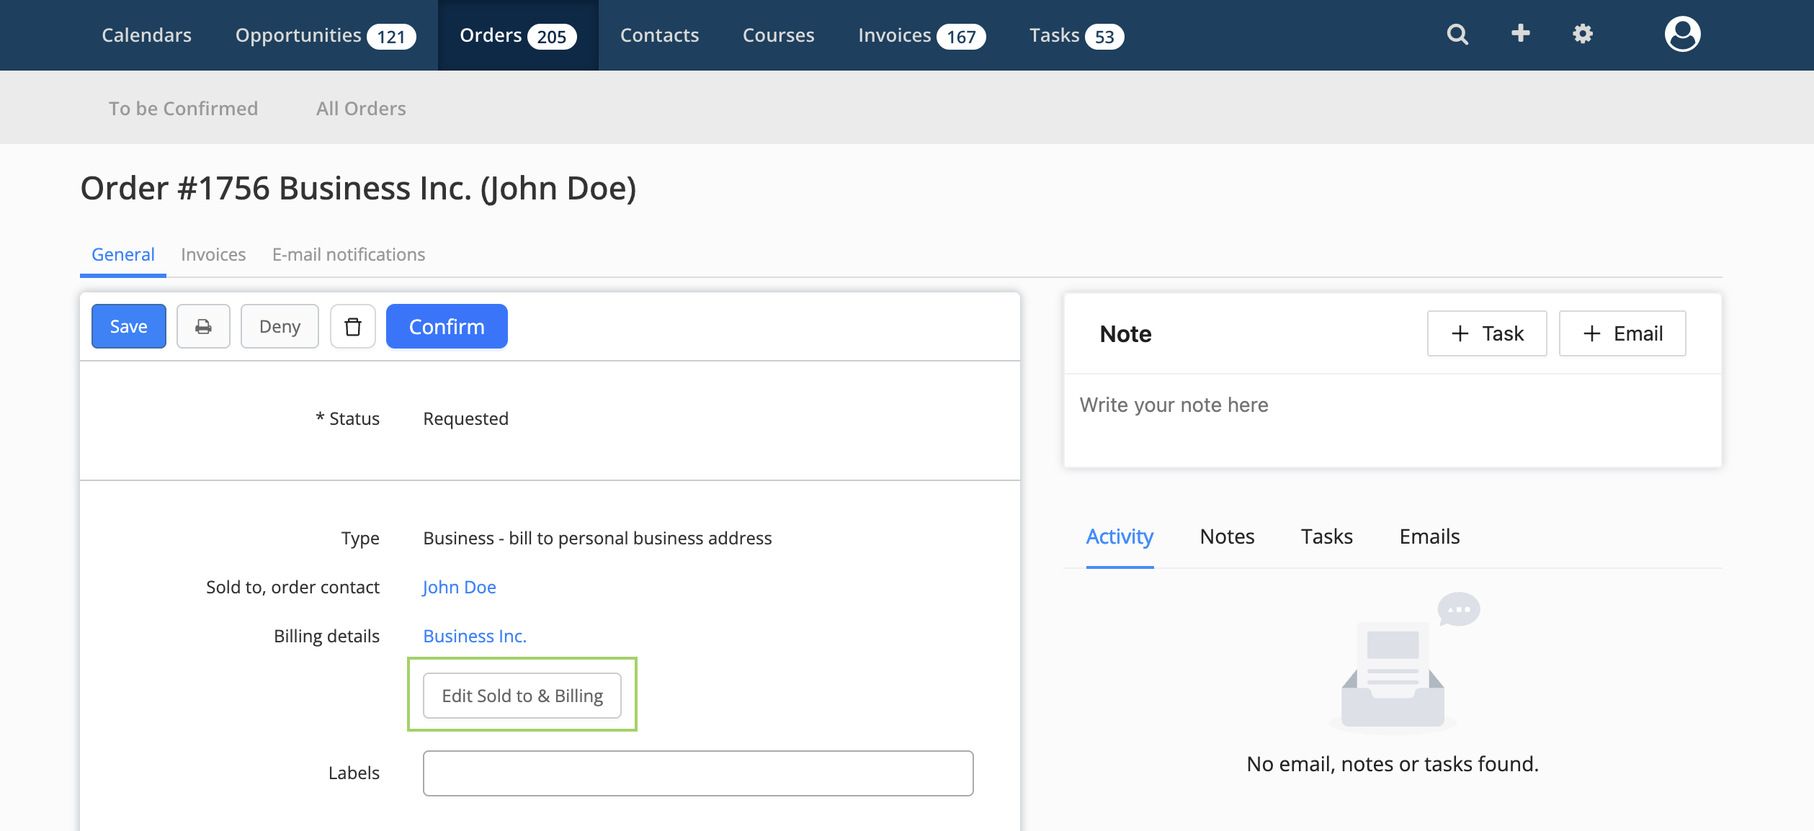This screenshot has width=1814, height=831.
Task: Click into the note text area
Action: click(1393, 420)
